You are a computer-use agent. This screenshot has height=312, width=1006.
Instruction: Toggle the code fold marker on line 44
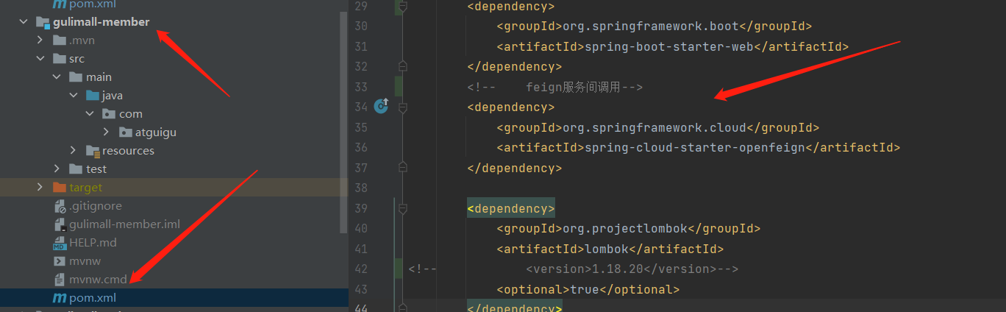click(x=402, y=308)
